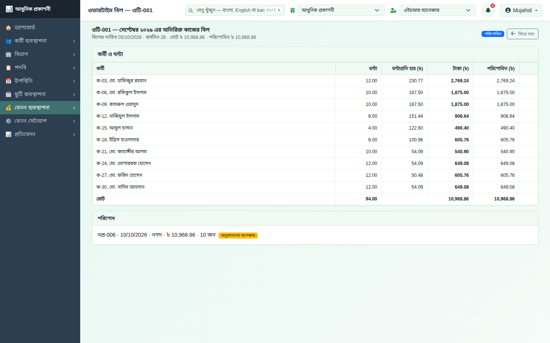This screenshot has height=343, width=550.
Task: Click the পরিশোধিত blue status badge
Action: [493, 34]
